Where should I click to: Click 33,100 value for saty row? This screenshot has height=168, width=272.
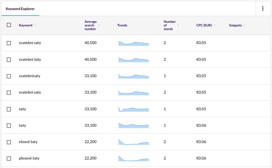pos(90,109)
